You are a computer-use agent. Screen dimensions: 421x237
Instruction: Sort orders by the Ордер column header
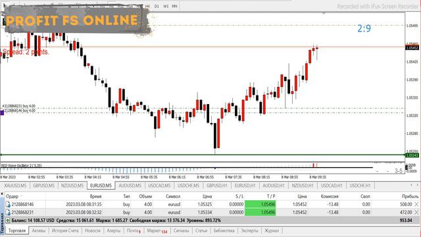pos(12,196)
